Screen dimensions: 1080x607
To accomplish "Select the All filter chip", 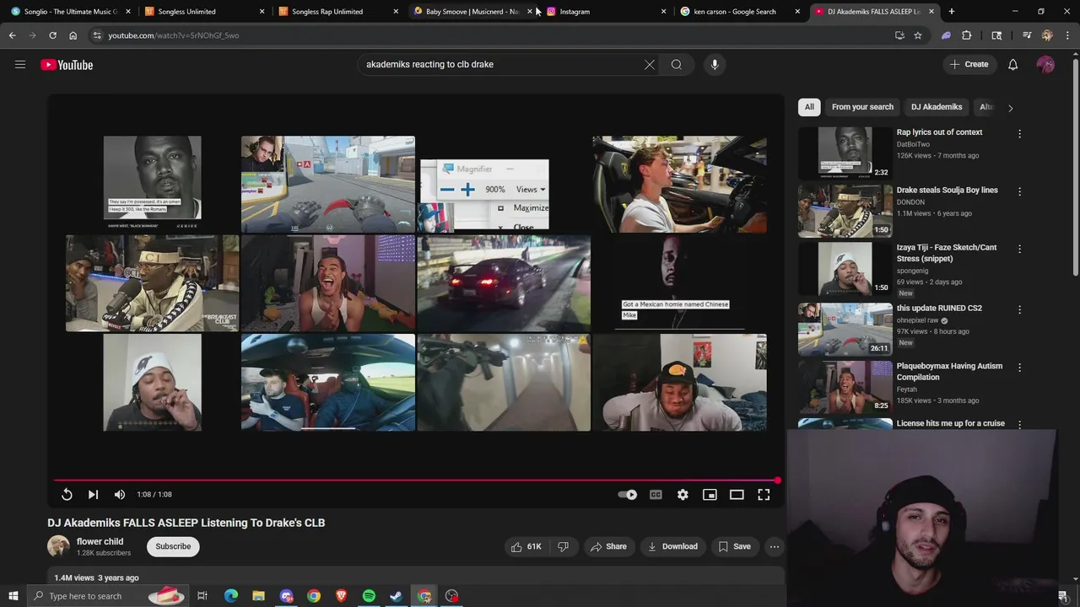I will pos(809,107).
